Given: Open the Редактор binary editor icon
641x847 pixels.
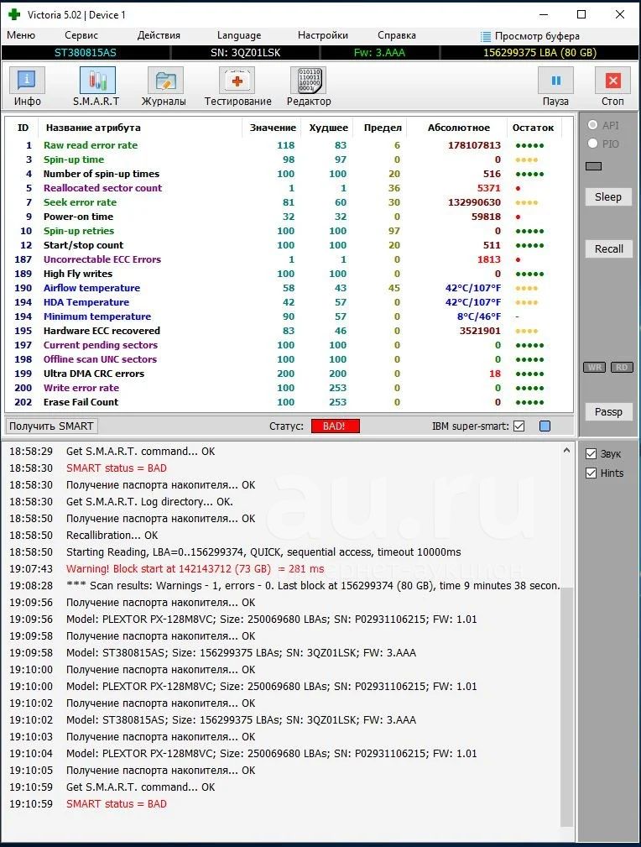Looking at the screenshot, I should click(x=309, y=81).
